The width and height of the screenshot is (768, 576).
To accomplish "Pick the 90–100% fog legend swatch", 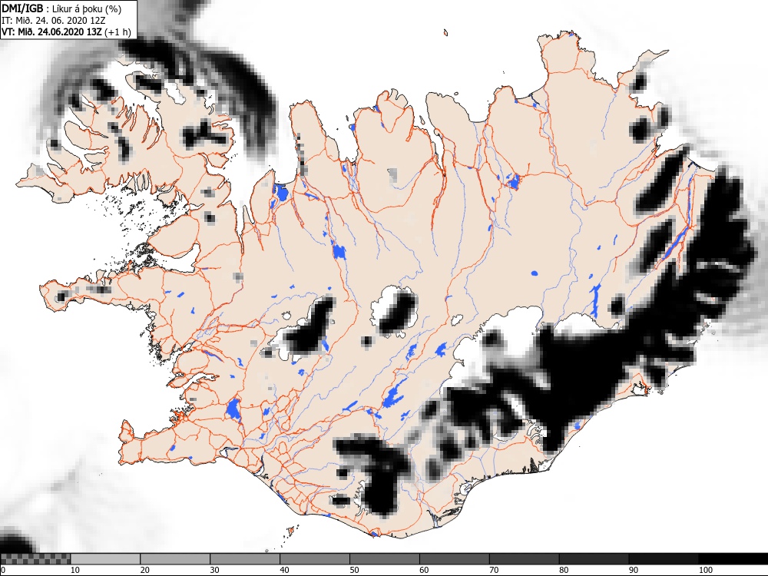I will [x=664, y=559].
